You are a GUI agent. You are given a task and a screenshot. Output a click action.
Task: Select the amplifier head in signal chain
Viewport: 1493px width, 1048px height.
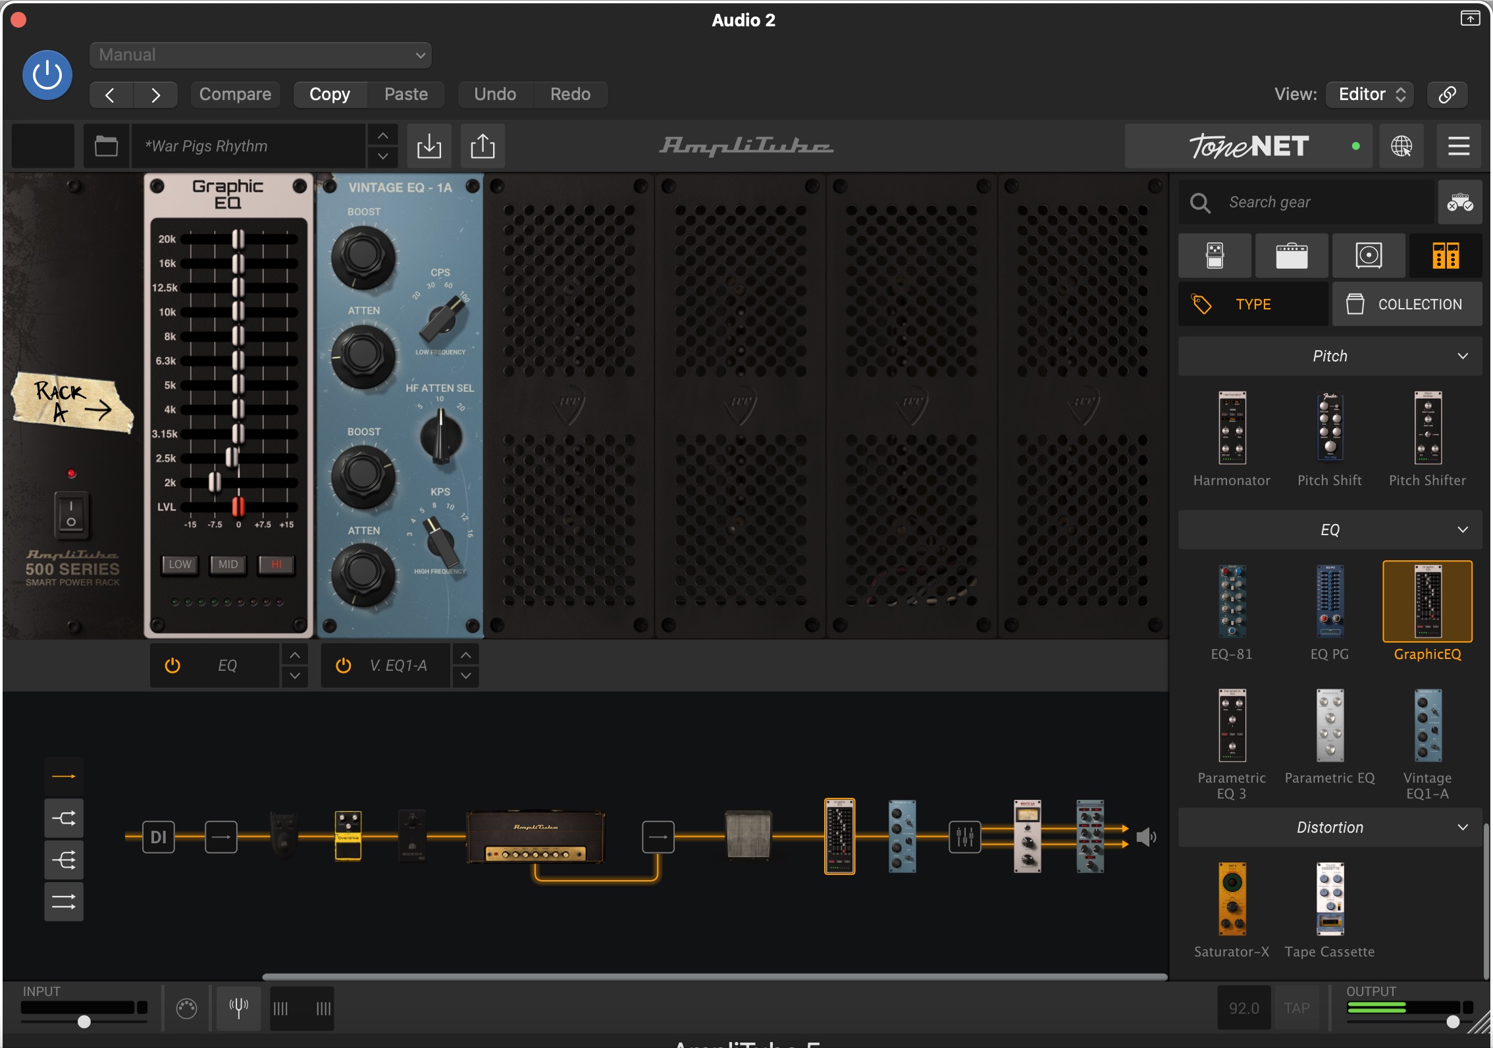click(536, 837)
